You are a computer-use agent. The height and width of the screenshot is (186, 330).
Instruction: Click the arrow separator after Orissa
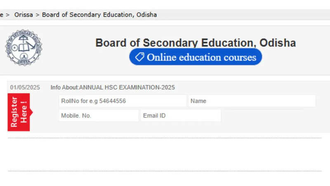pos(38,15)
